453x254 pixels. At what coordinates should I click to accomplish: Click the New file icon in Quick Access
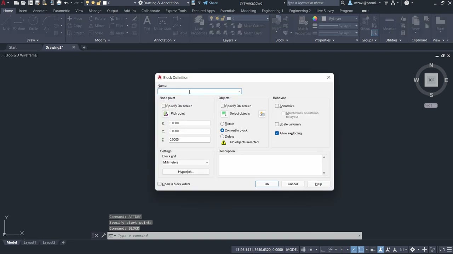[16, 3]
